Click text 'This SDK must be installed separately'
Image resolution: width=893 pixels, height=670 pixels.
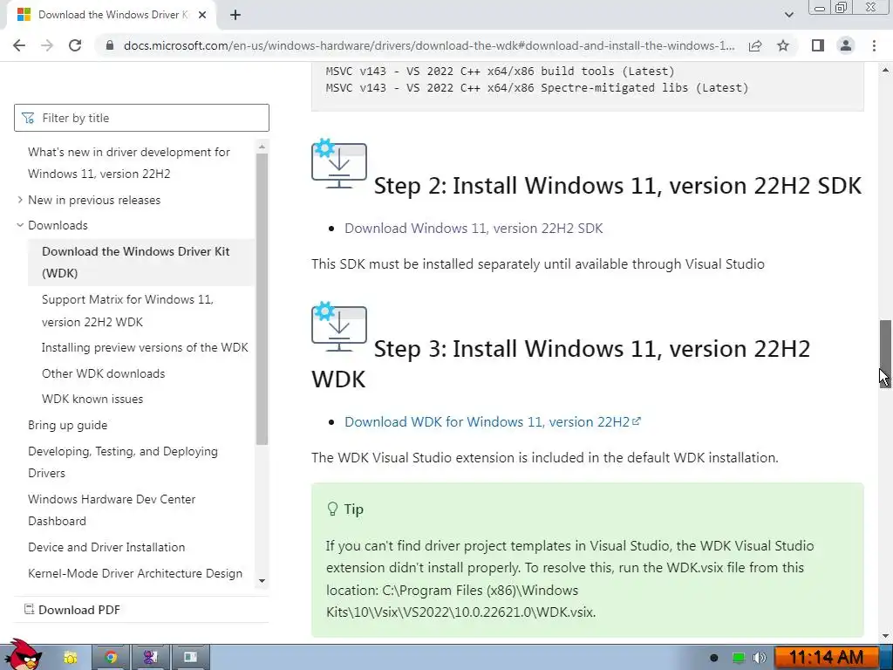(537, 263)
